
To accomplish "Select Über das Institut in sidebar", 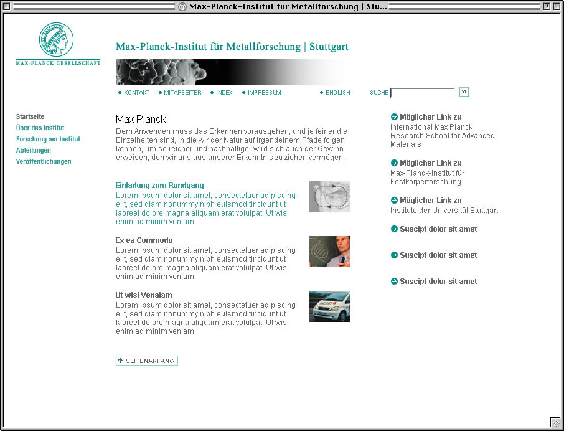I will coord(40,128).
